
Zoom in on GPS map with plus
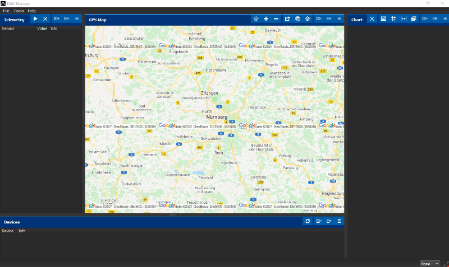coord(266,19)
